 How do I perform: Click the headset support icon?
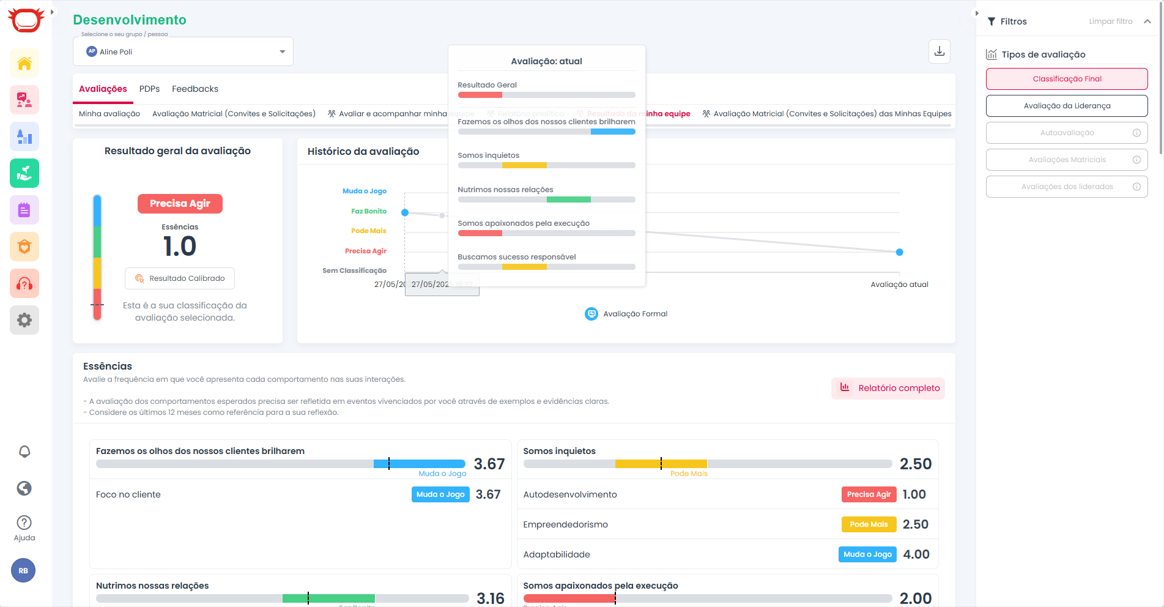(24, 284)
